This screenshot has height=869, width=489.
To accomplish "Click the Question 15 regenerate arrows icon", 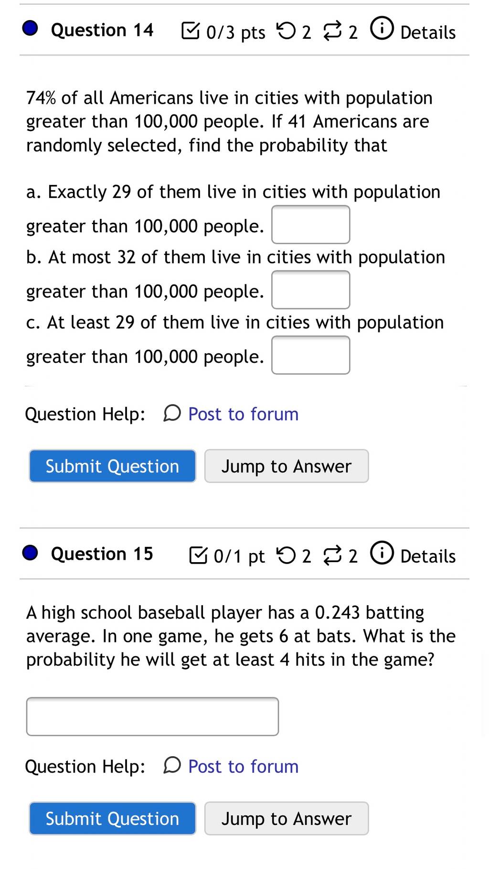I will tap(333, 555).
